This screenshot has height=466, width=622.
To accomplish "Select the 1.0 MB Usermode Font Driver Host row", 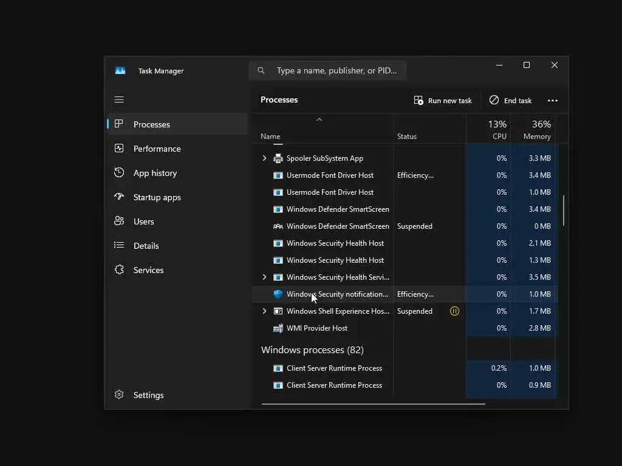I will tap(405, 192).
